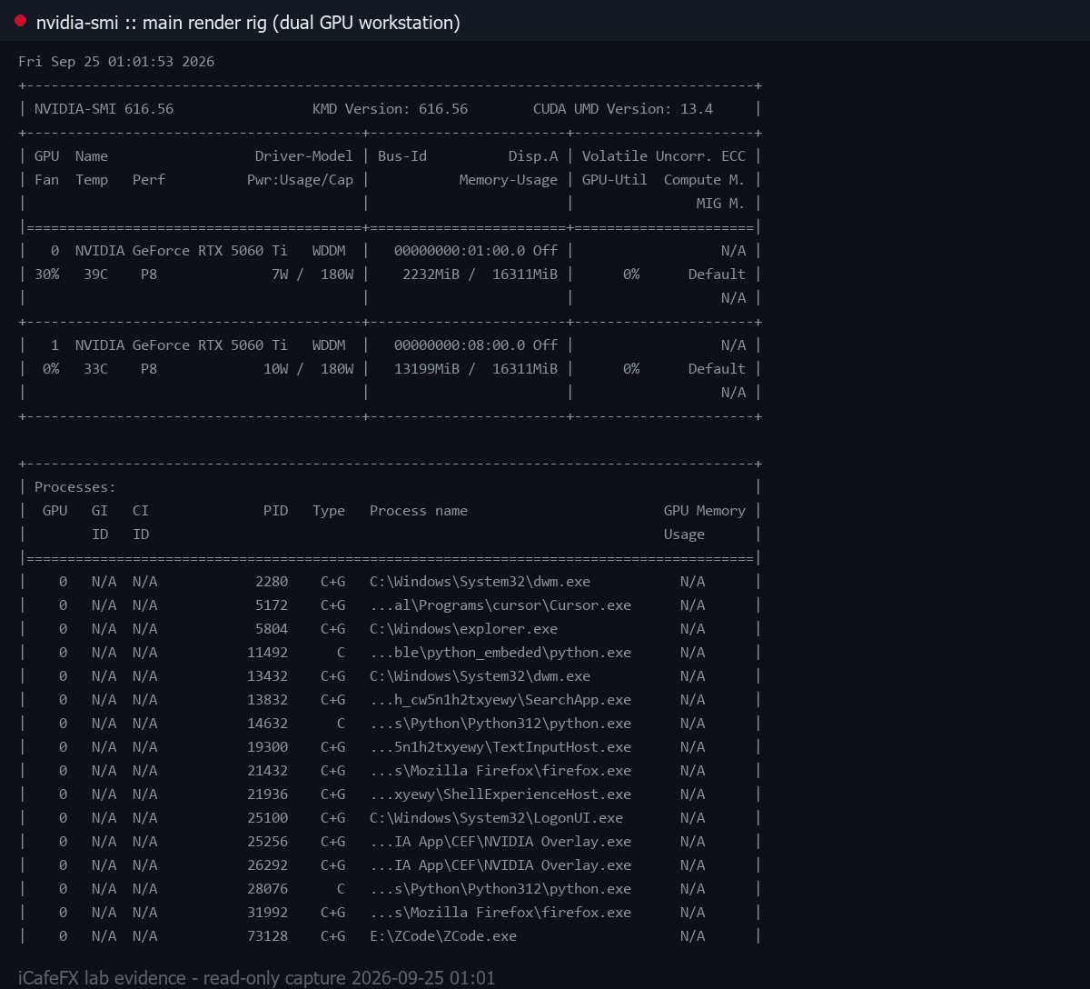Image resolution: width=1090 pixels, height=989 pixels.
Task: Click the TextInputHost.exe process entry
Action: click(391, 747)
